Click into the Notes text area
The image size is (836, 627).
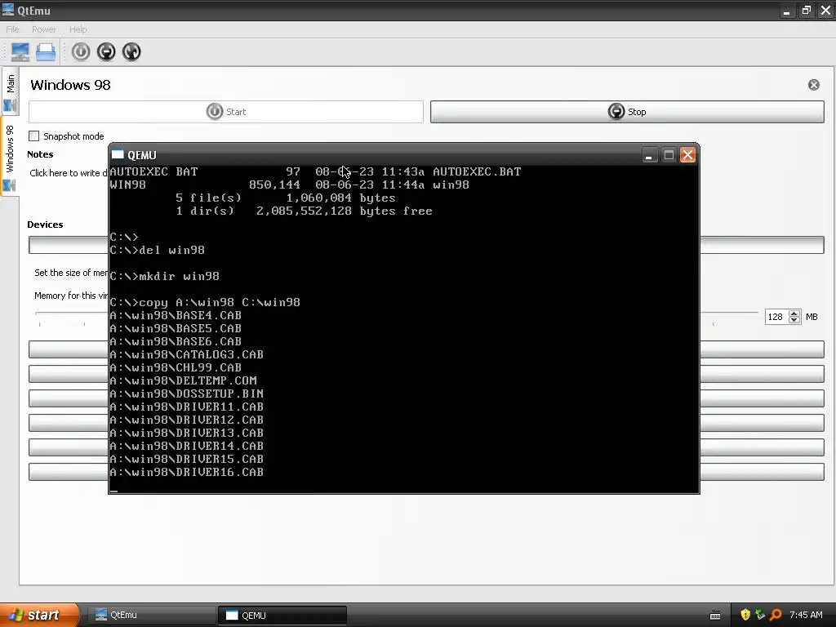tap(67, 173)
